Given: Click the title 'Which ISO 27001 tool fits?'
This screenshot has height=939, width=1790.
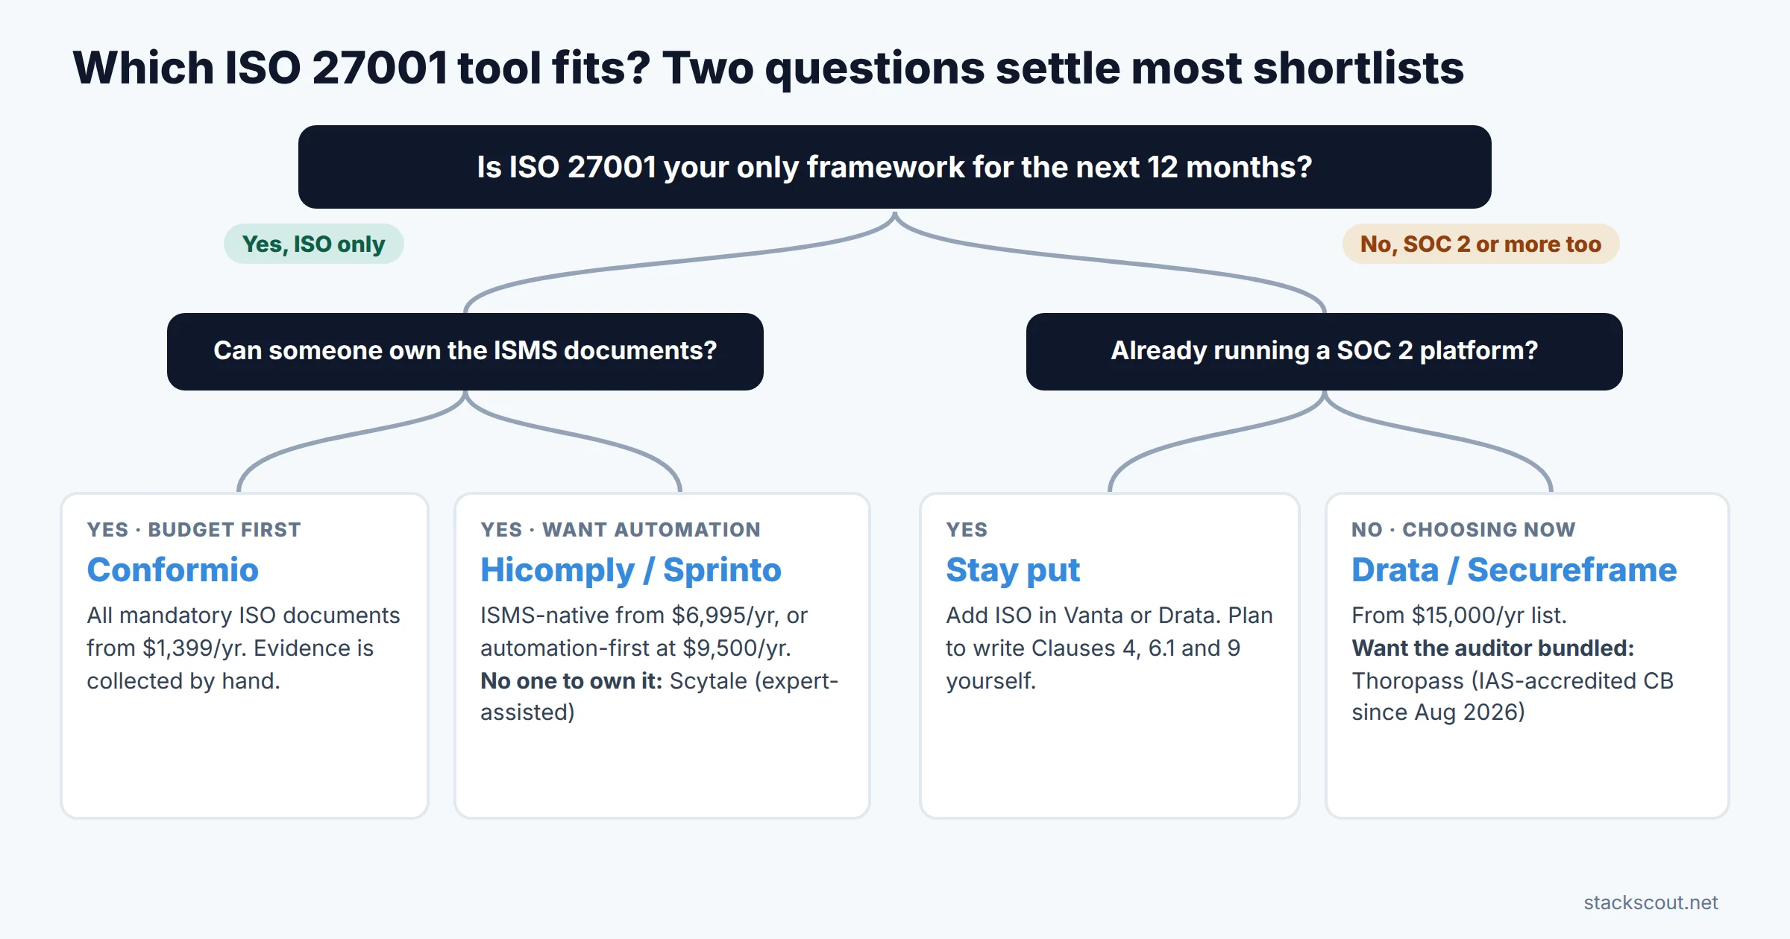Looking at the screenshot, I should 362,68.
